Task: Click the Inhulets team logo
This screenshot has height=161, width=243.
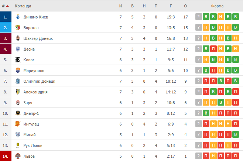Action: click(x=18, y=124)
